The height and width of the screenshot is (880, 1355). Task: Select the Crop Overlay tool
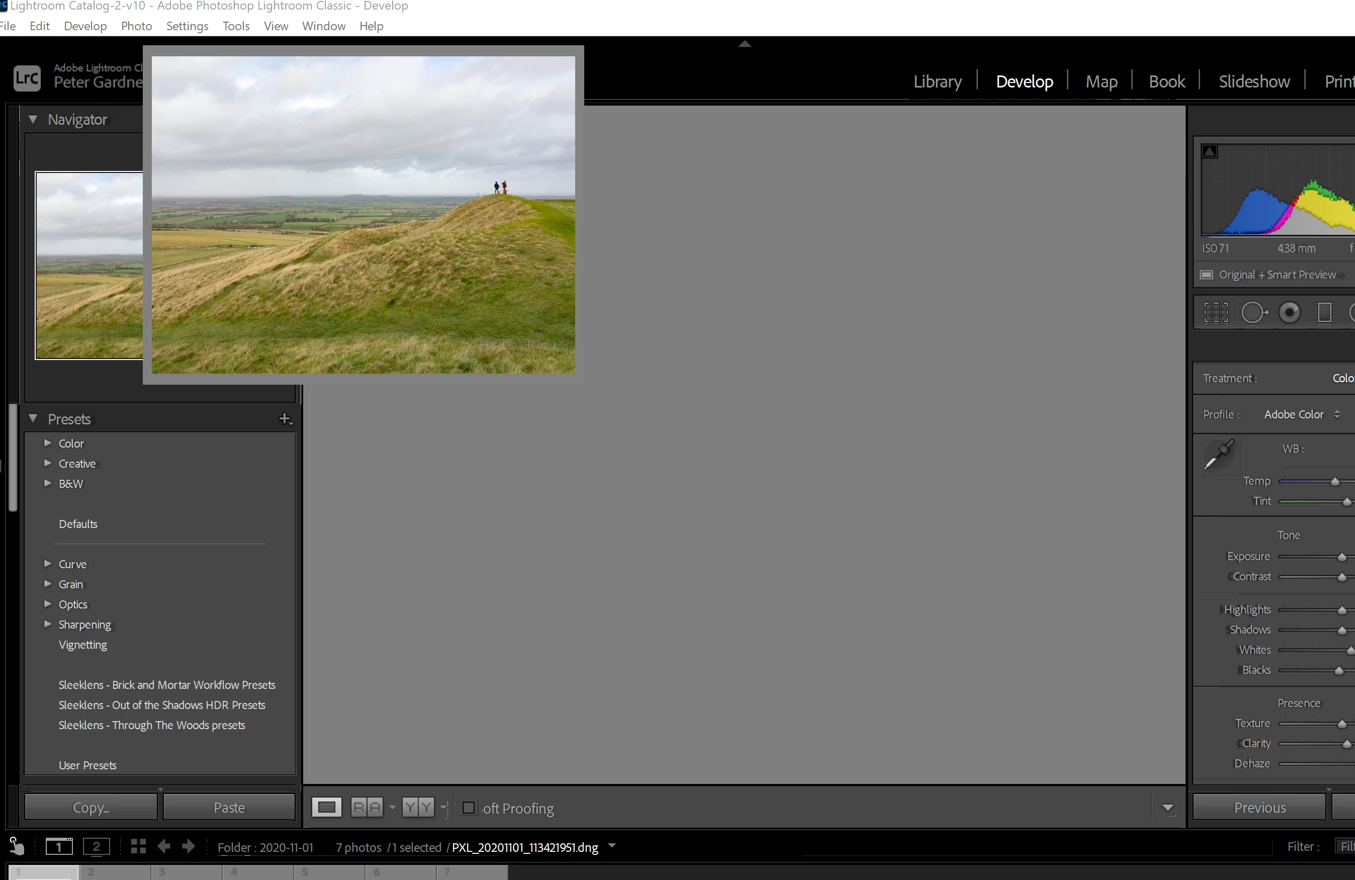click(x=1216, y=313)
